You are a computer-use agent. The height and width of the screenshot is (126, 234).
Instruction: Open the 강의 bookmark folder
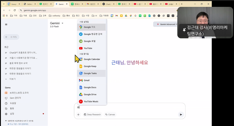pyautogui.click(x=33, y=15)
